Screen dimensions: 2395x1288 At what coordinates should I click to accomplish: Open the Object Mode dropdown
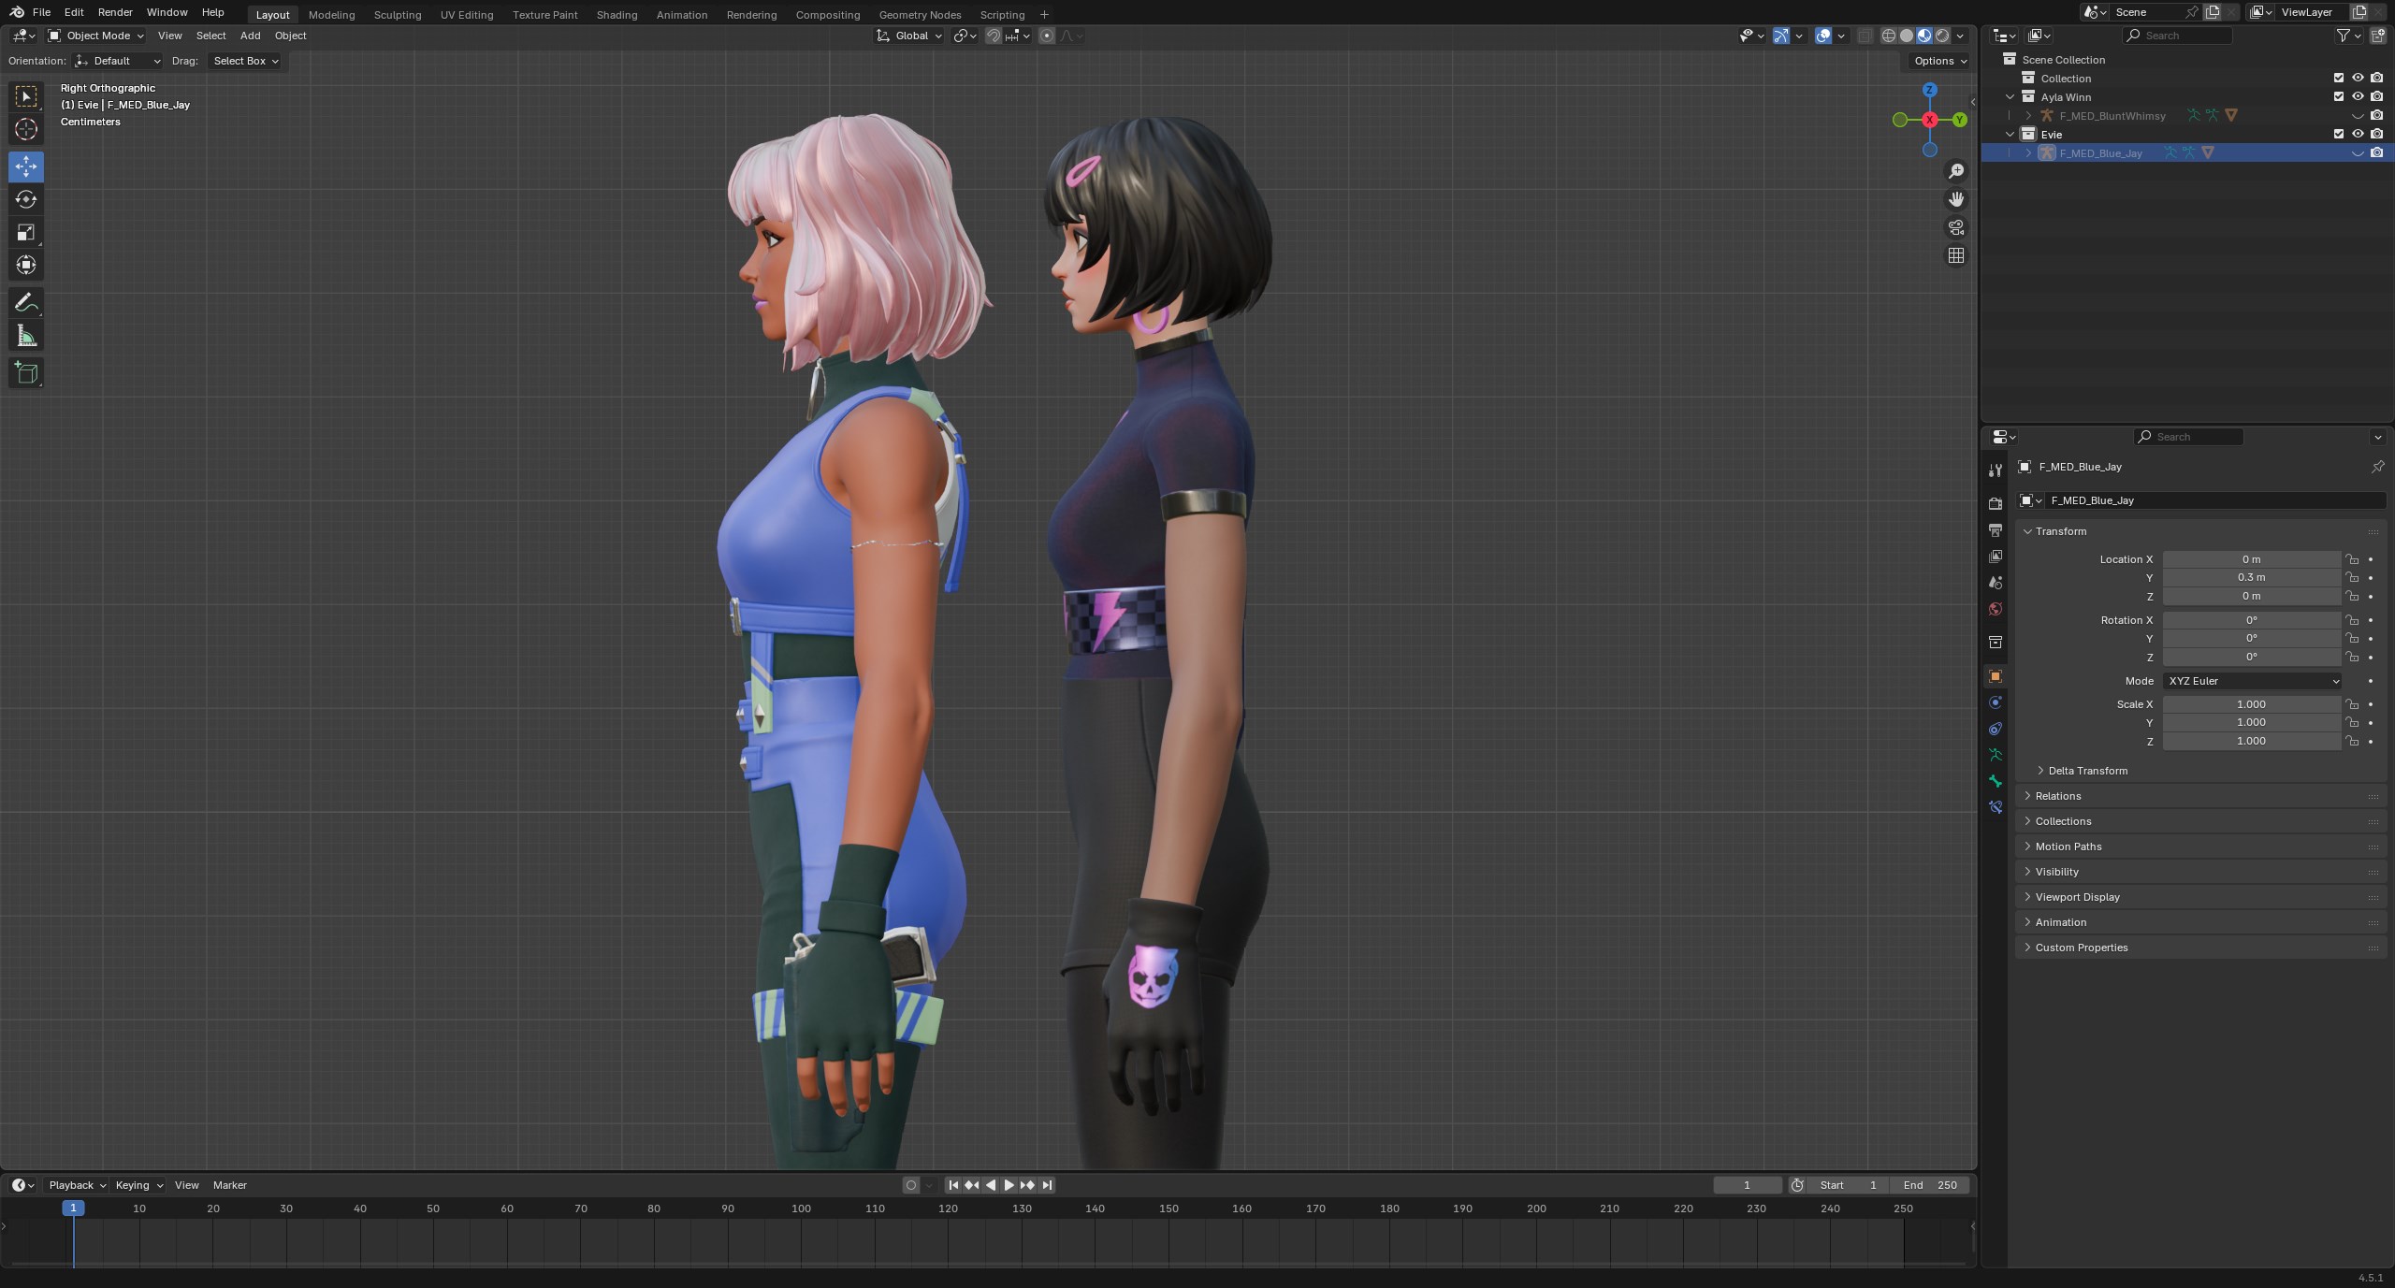point(96,36)
